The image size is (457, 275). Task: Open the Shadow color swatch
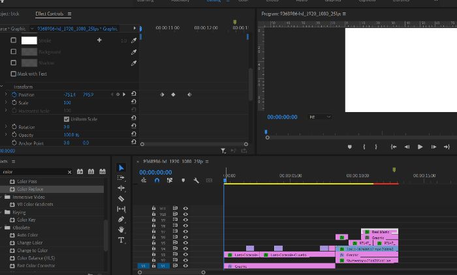click(x=29, y=63)
